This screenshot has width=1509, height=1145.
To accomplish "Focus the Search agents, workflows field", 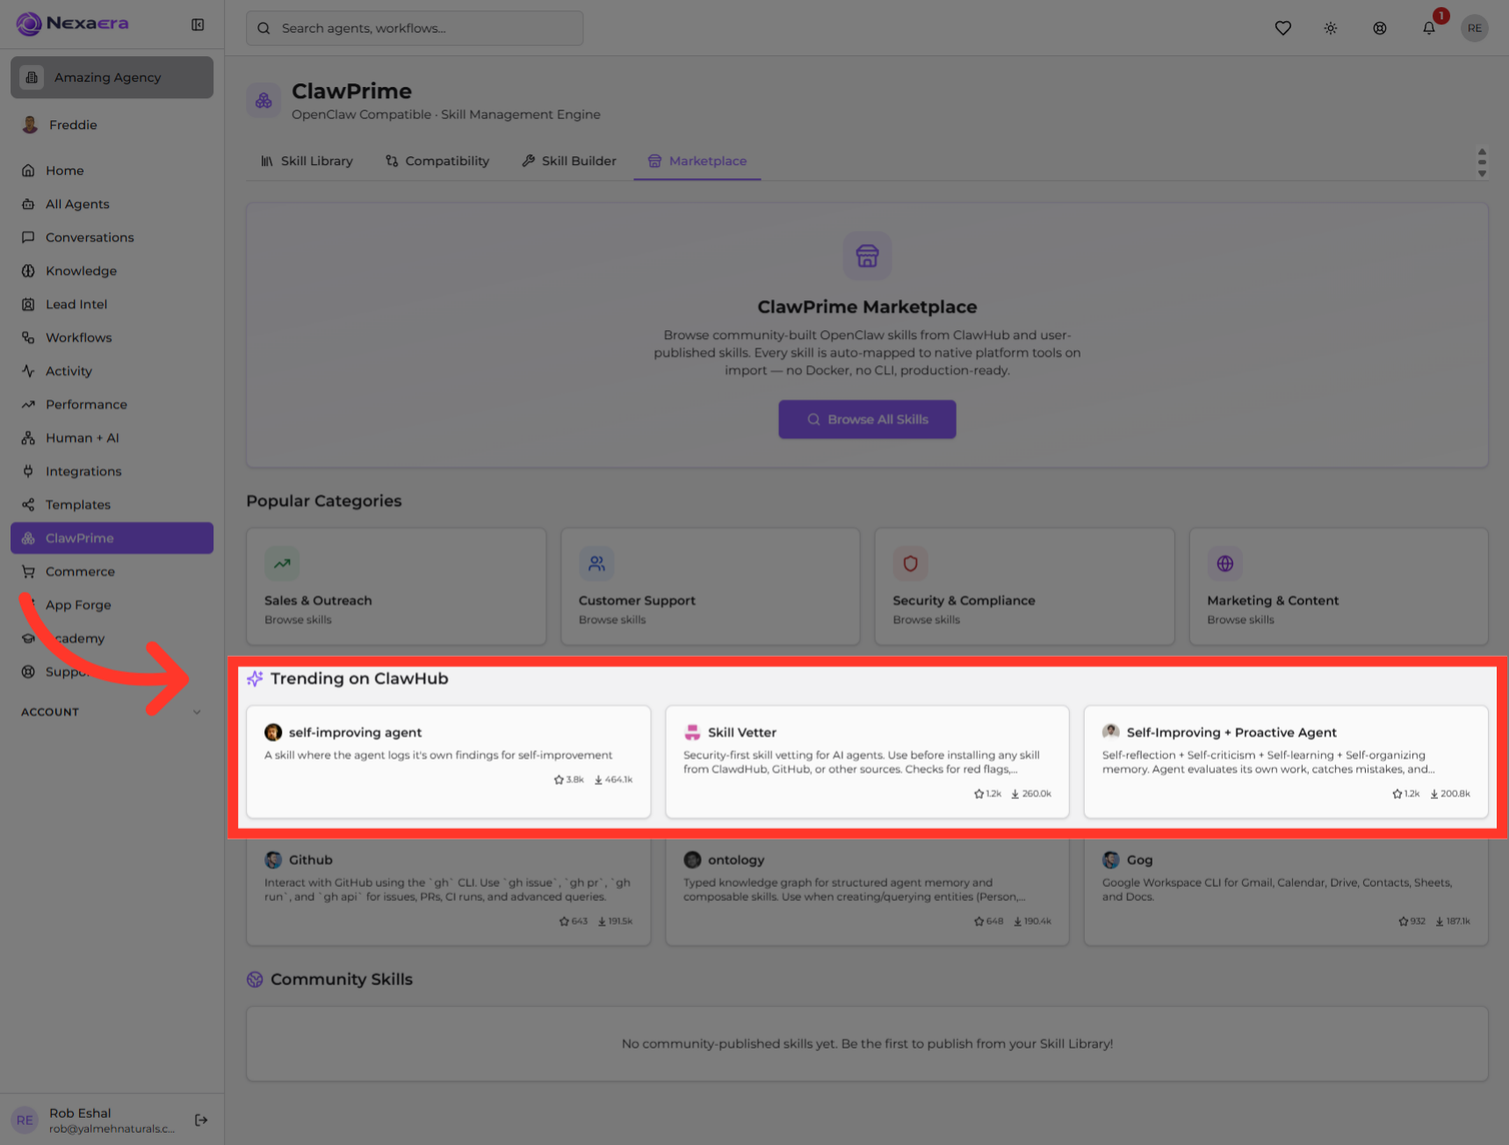I will tap(415, 28).
